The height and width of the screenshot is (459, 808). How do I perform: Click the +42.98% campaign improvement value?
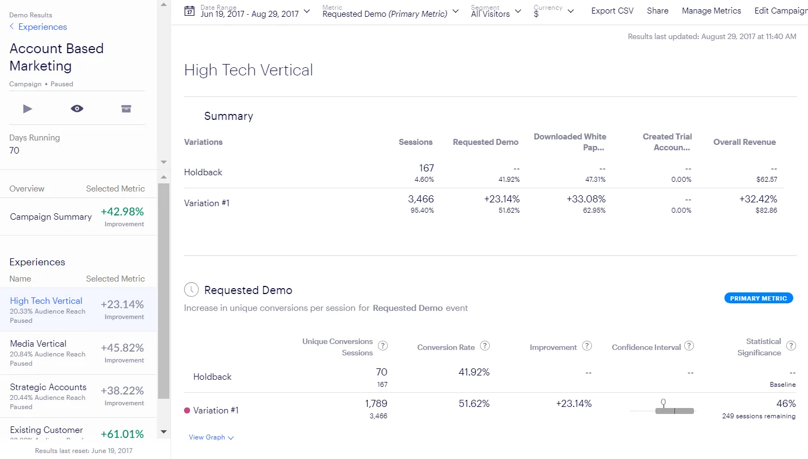coord(122,212)
